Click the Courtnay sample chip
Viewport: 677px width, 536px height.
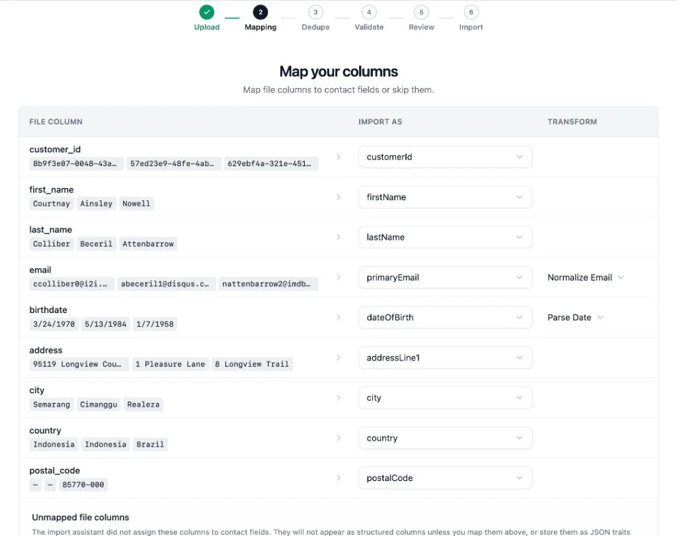(52, 204)
